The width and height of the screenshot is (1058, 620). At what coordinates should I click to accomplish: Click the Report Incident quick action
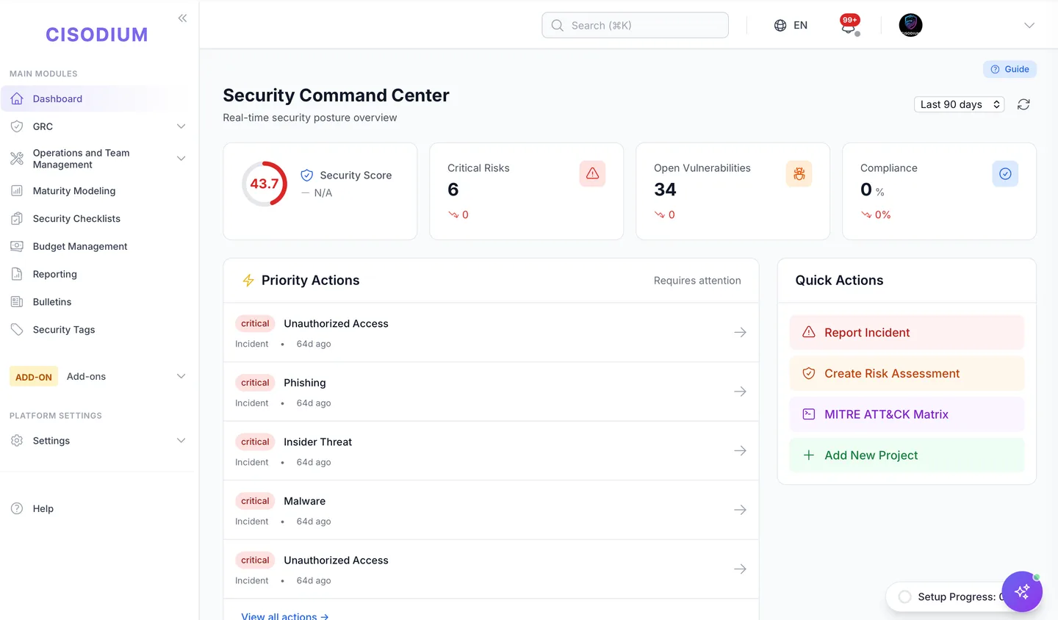(907, 333)
